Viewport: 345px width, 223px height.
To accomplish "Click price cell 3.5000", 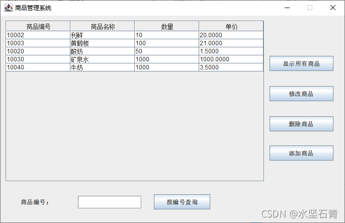I will tap(231, 67).
